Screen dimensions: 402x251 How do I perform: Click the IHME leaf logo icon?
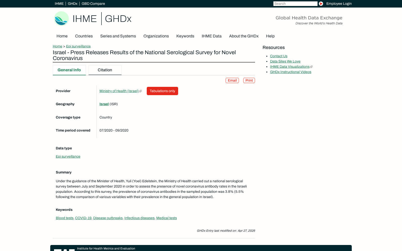[x=61, y=18]
